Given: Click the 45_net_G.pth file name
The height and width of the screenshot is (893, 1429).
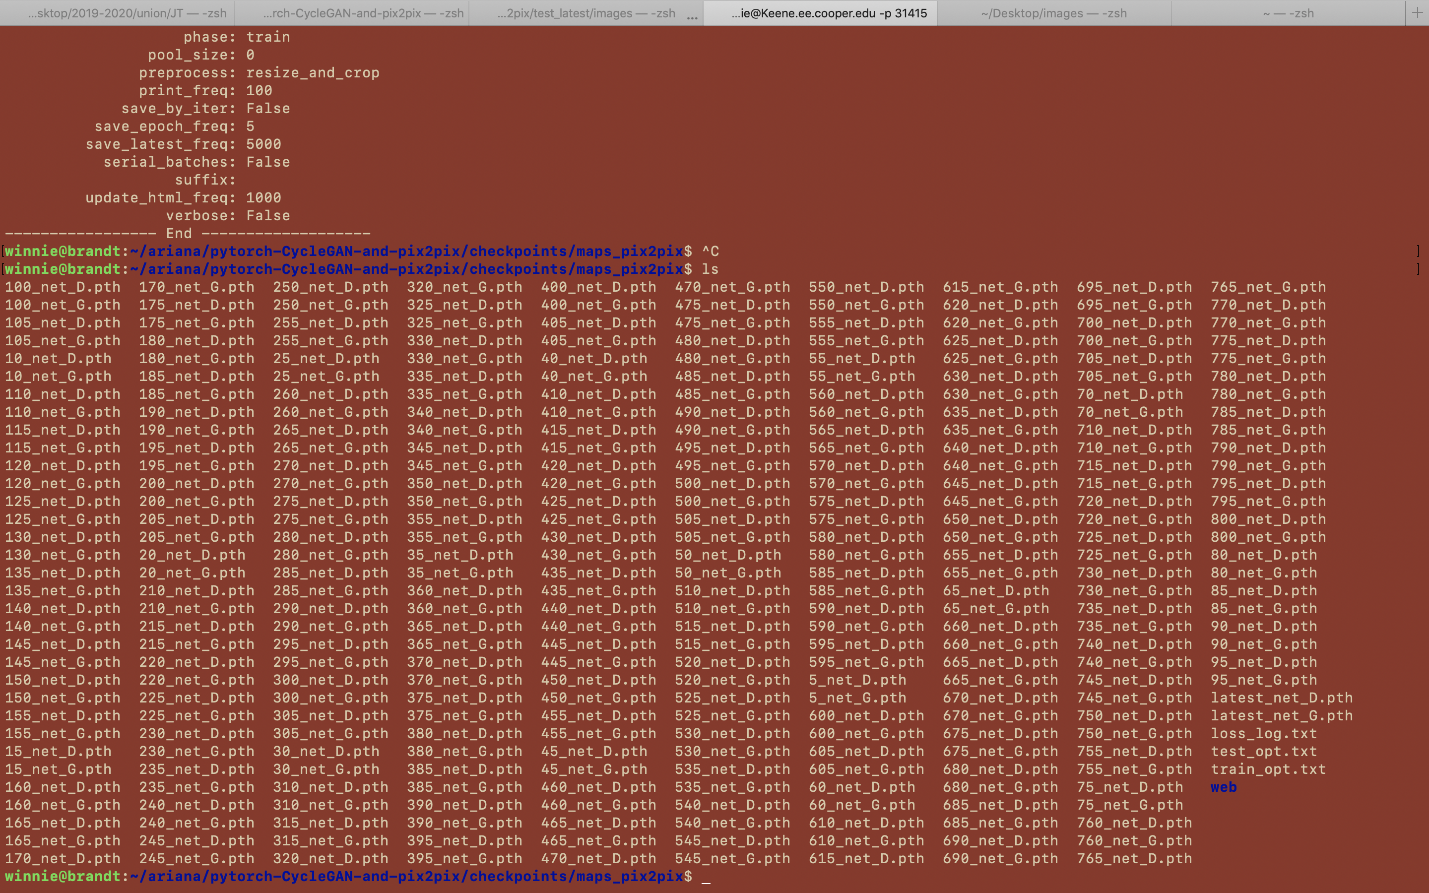Looking at the screenshot, I should click(x=594, y=769).
